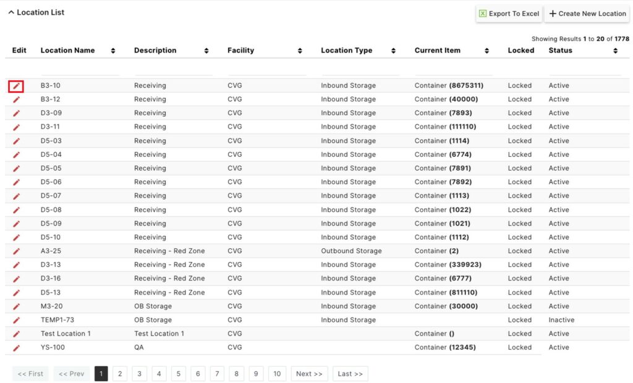Click the Status filter field

585,69
